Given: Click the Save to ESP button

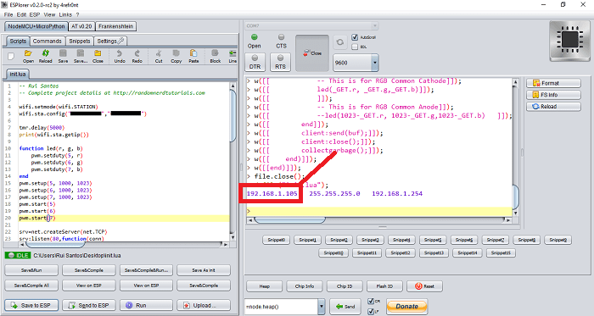Looking at the screenshot, I should [x=31, y=305].
